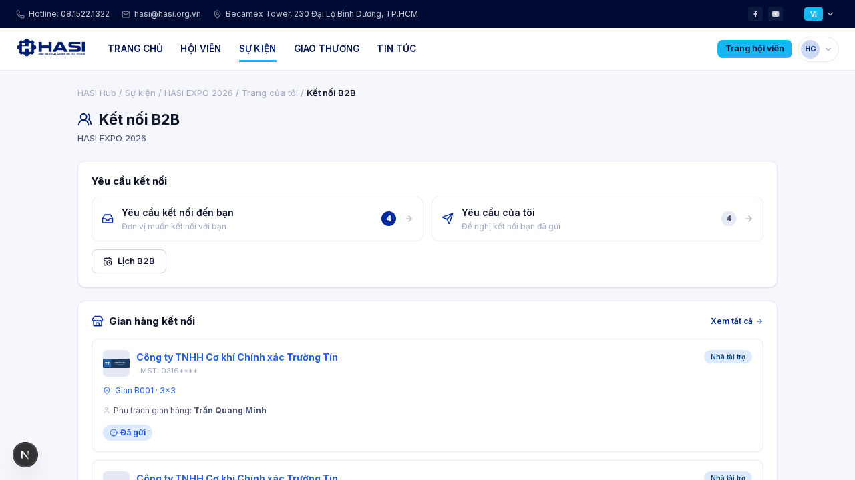Screen dimensions: 855x480
Task: Click the hasi@hasi.org.vn email address
Action: coord(168,14)
